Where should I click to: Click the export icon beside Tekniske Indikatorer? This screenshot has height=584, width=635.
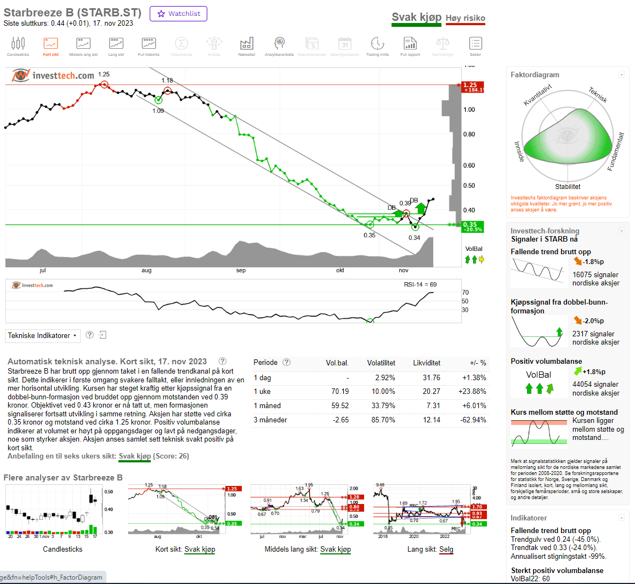point(103,335)
